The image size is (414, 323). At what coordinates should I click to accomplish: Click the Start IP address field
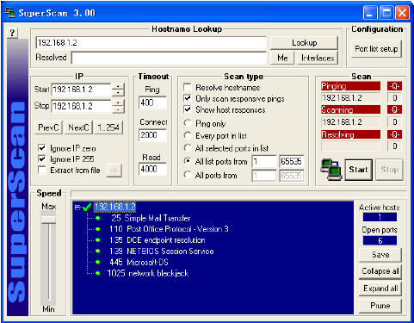click(x=81, y=90)
